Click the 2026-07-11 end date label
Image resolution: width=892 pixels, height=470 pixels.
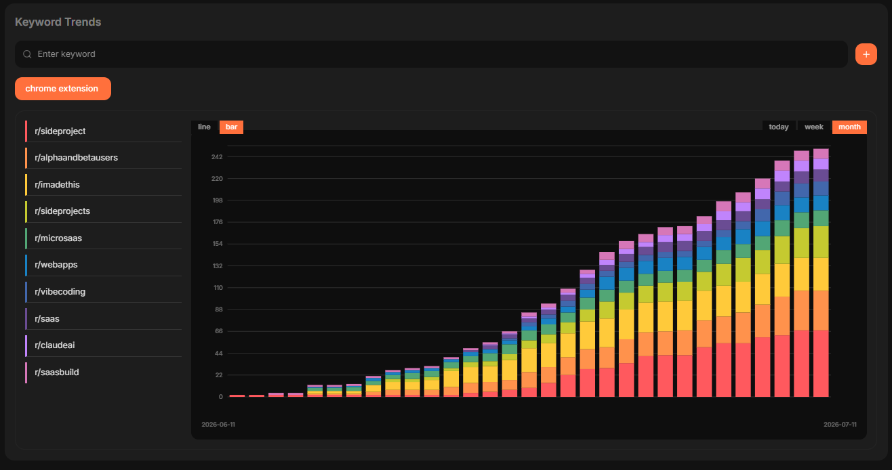[840, 425]
